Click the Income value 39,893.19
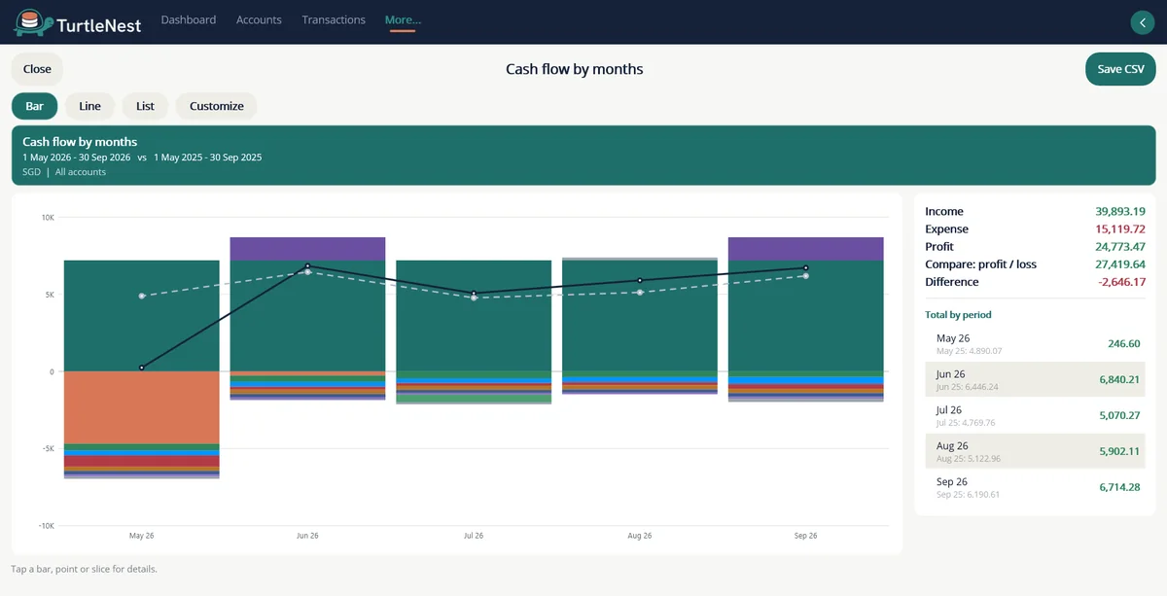1167x596 pixels. tap(1119, 211)
